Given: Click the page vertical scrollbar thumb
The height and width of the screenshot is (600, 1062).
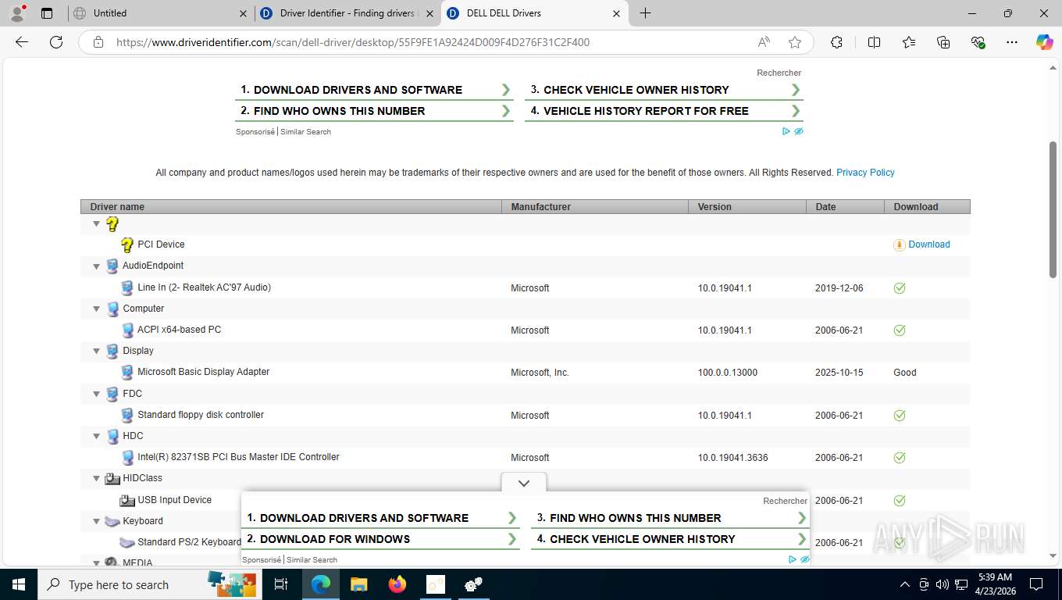Looking at the screenshot, I should tap(1053, 209).
